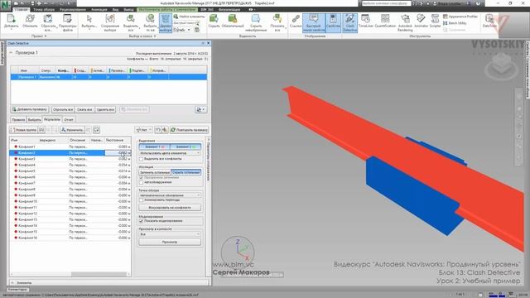
Task: Tick Animate transitions (Анимировать переходы) checkbox
Action: point(141,200)
